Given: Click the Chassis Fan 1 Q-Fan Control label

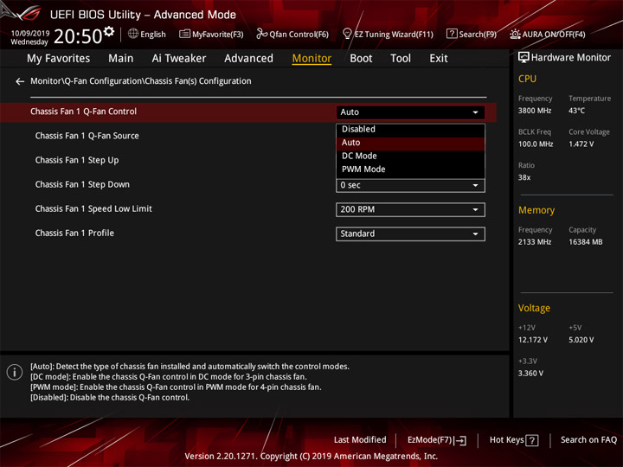Looking at the screenshot, I should (x=83, y=112).
